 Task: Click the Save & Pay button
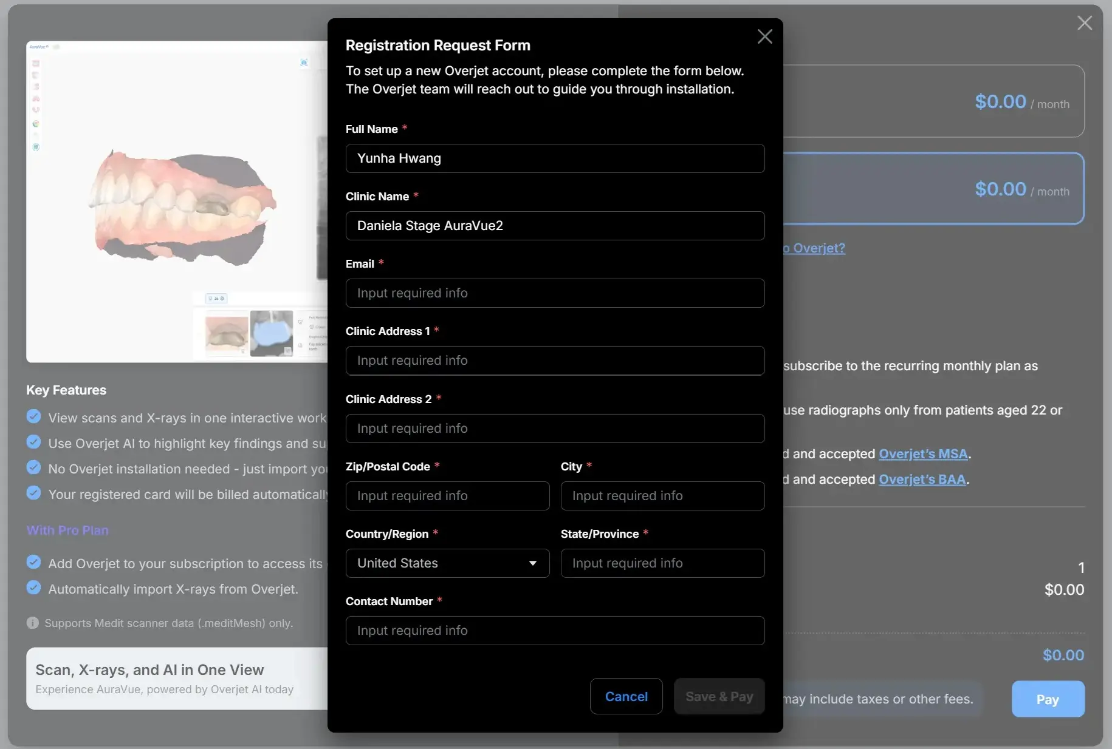pos(719,696)
